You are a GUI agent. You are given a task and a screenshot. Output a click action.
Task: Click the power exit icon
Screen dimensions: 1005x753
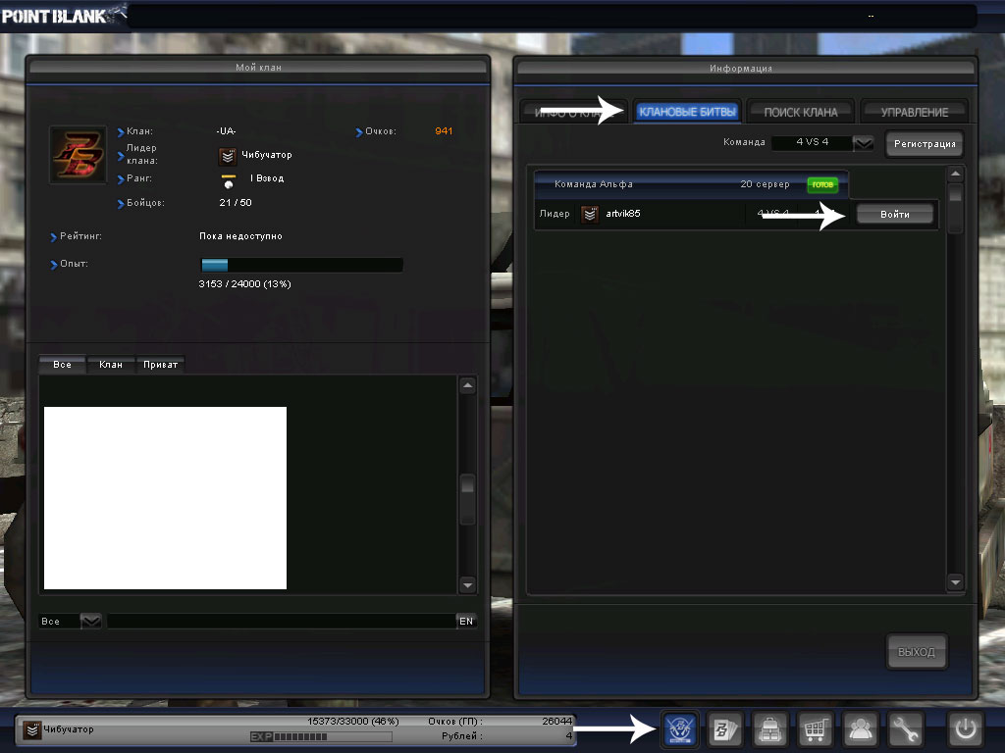(966, 729)
